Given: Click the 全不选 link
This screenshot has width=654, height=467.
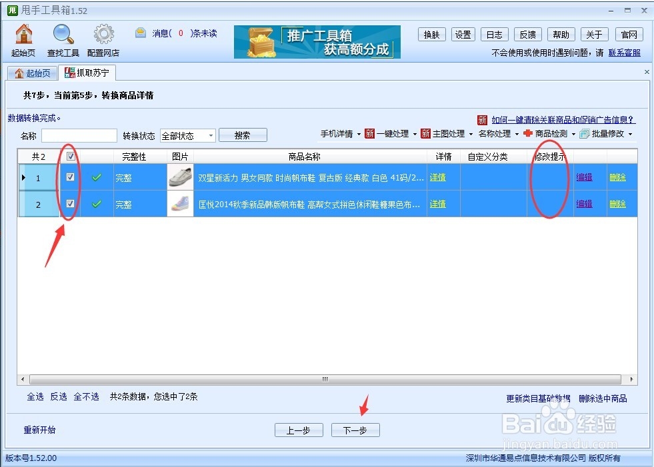Looking at the screenshot, I should 87,396.
